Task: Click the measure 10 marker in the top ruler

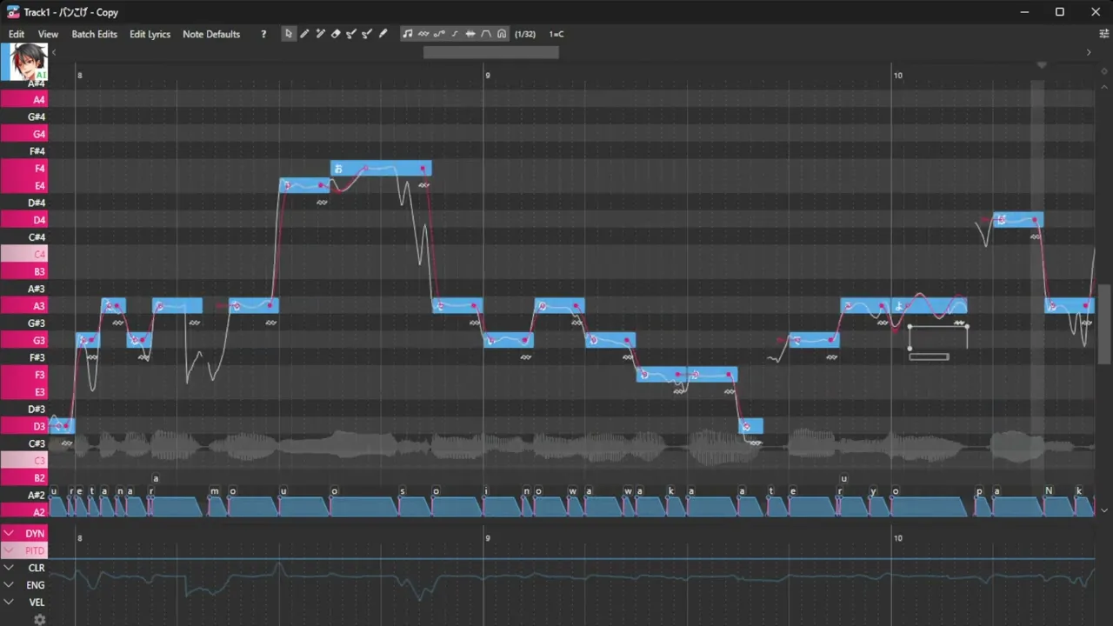Action: (x=898, y=76)
